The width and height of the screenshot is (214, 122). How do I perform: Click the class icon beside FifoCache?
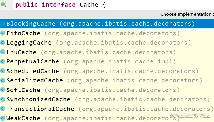tap(3, 33)
